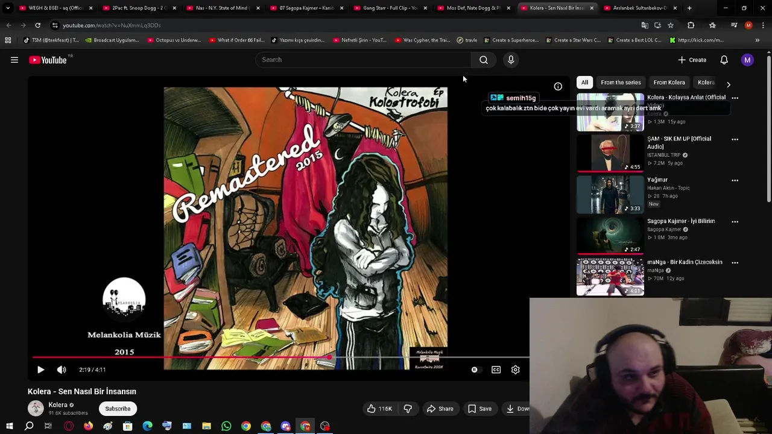
Task: Open the maNga video thumbnail
Action: point(610,277)
